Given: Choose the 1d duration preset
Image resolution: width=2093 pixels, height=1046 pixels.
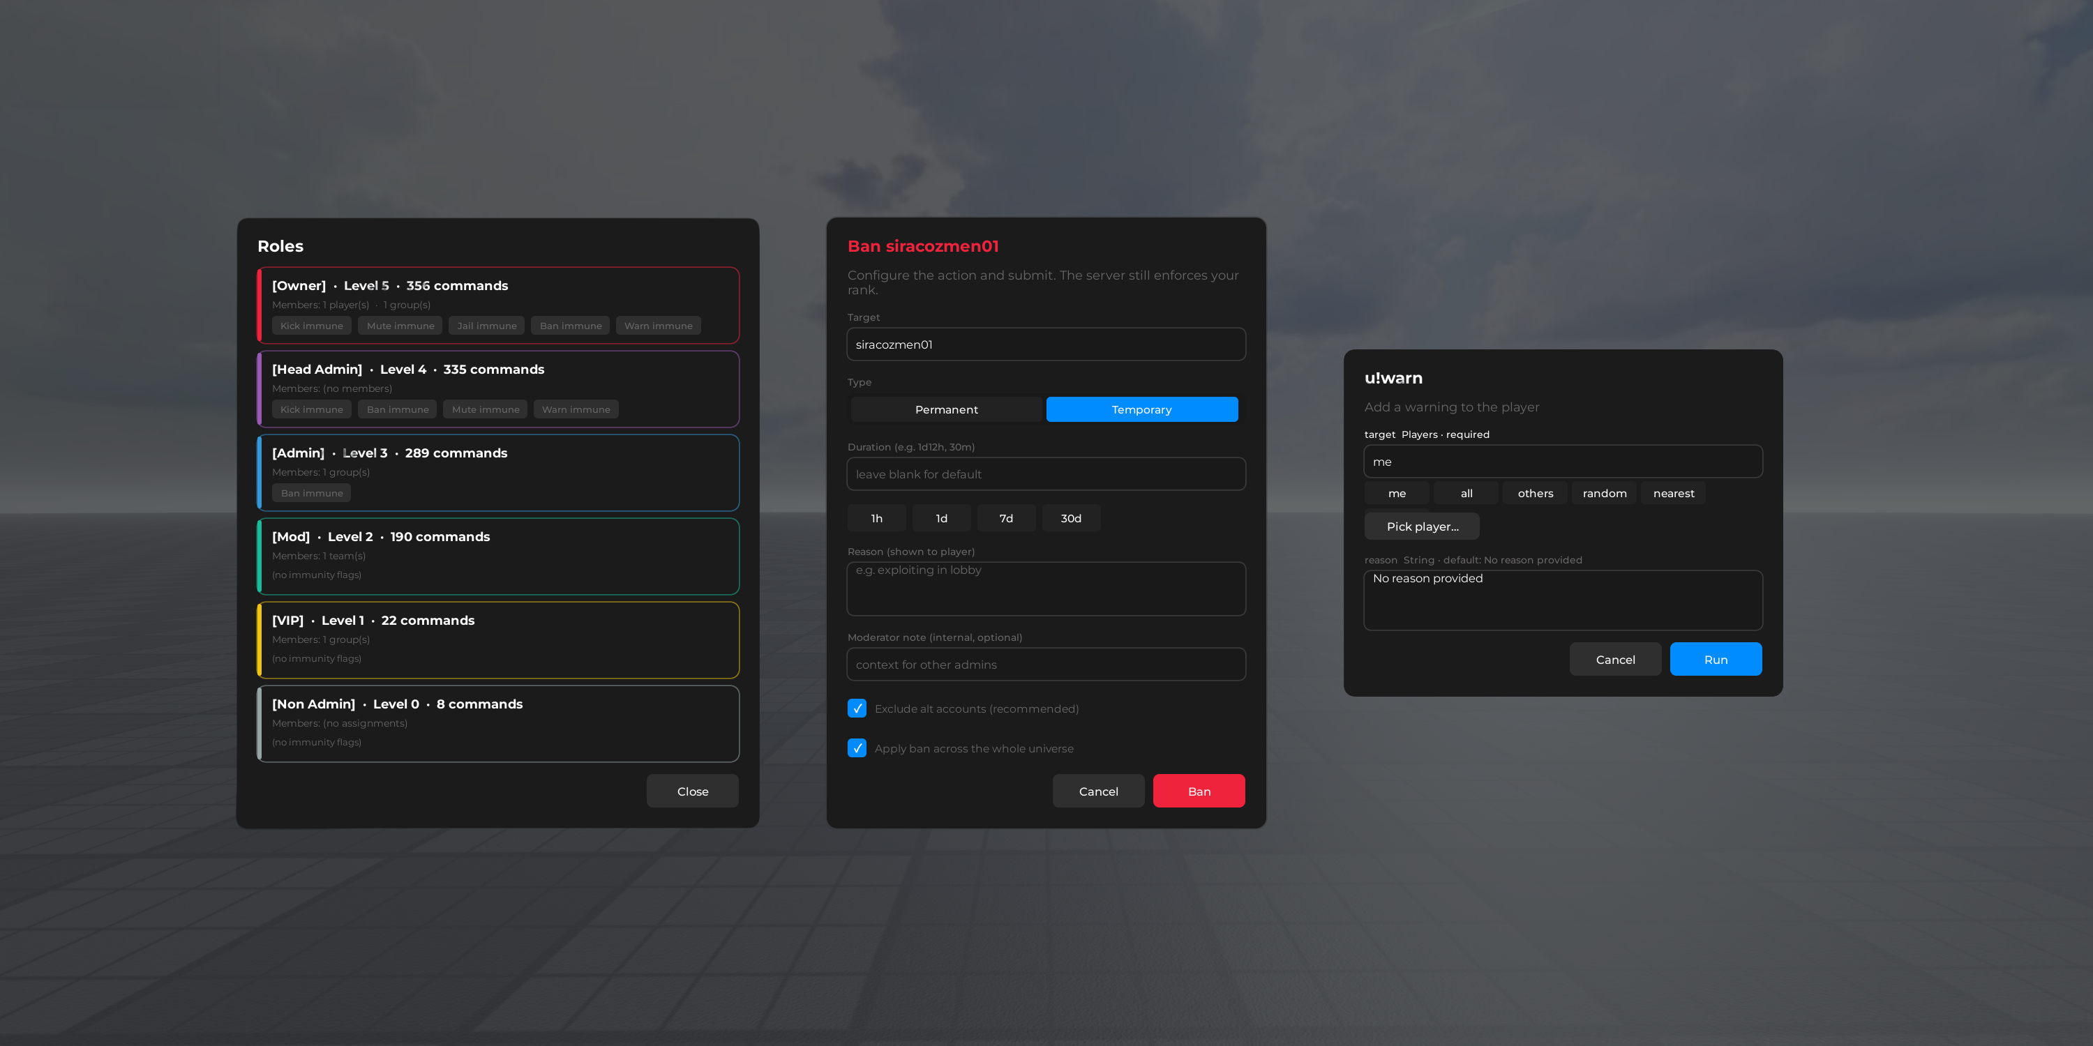Looking at the screenshot, I should tap(941, 518).
